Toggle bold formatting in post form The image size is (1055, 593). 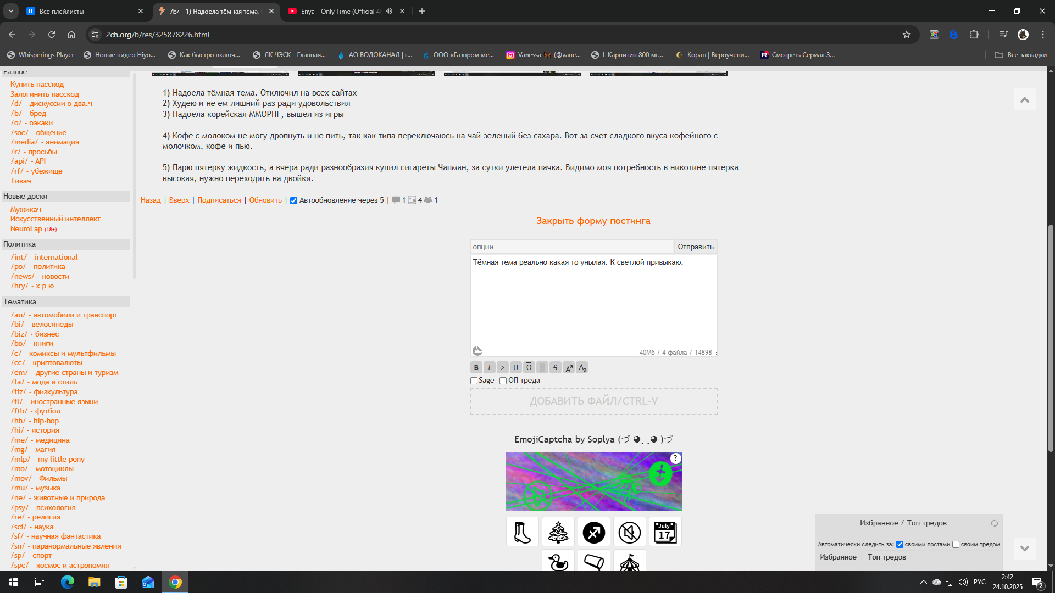[x=476, y=367]
